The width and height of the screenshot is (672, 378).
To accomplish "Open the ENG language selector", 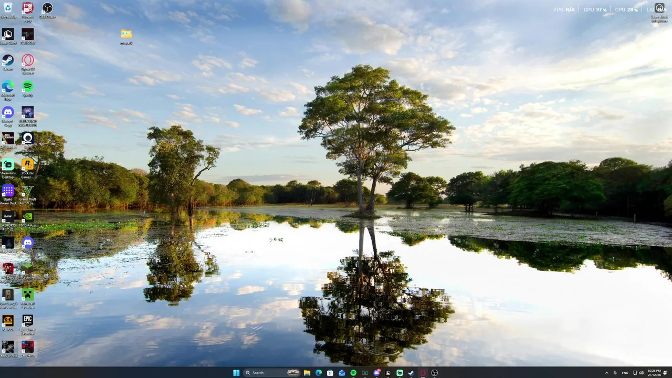I will 626,373.
